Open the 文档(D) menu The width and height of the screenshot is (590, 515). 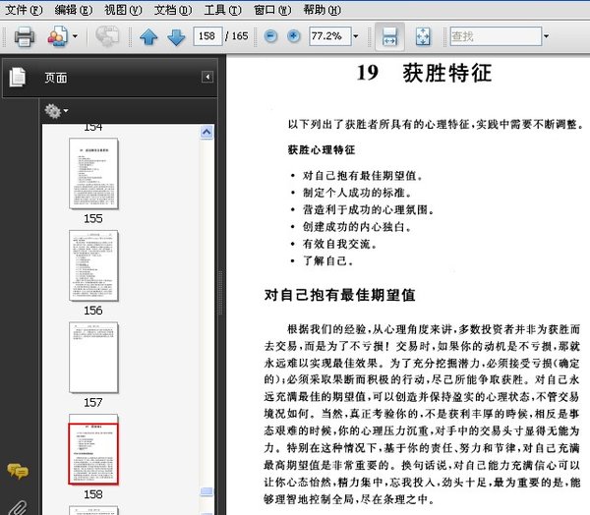pos(173,10)
